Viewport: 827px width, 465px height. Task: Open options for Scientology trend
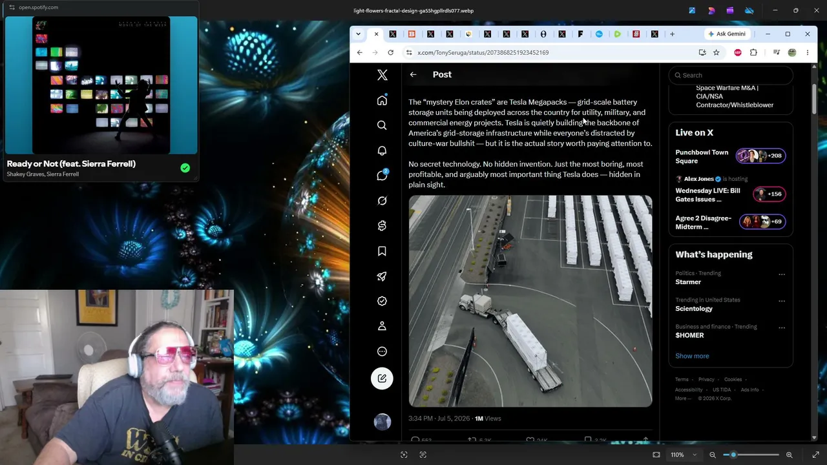click(782, 301)
